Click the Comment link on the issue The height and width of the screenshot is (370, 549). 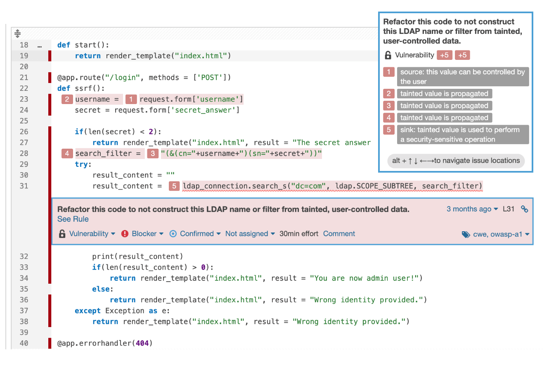coord(339,234)
